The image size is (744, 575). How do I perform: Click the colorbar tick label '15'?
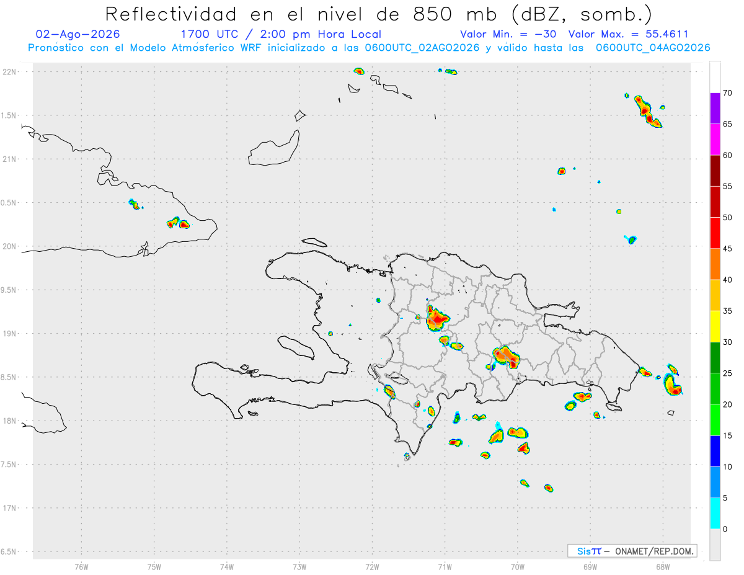coord(728,435)
